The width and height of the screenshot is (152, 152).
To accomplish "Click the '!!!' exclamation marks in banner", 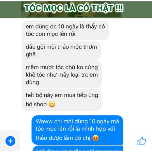I will 119,8.
